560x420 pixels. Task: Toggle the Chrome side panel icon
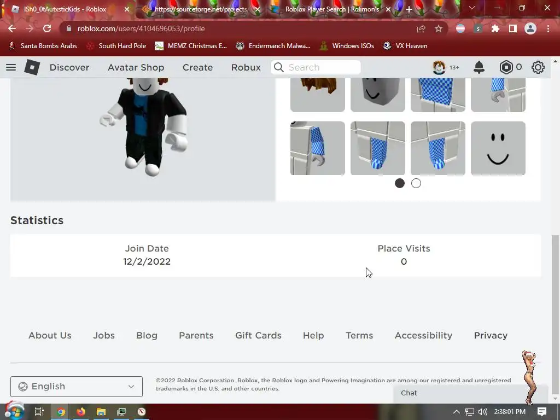click(513, 28)
